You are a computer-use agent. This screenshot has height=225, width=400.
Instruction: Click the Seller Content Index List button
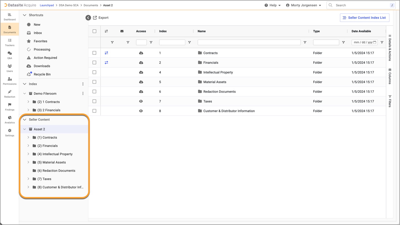click(364, 18)
